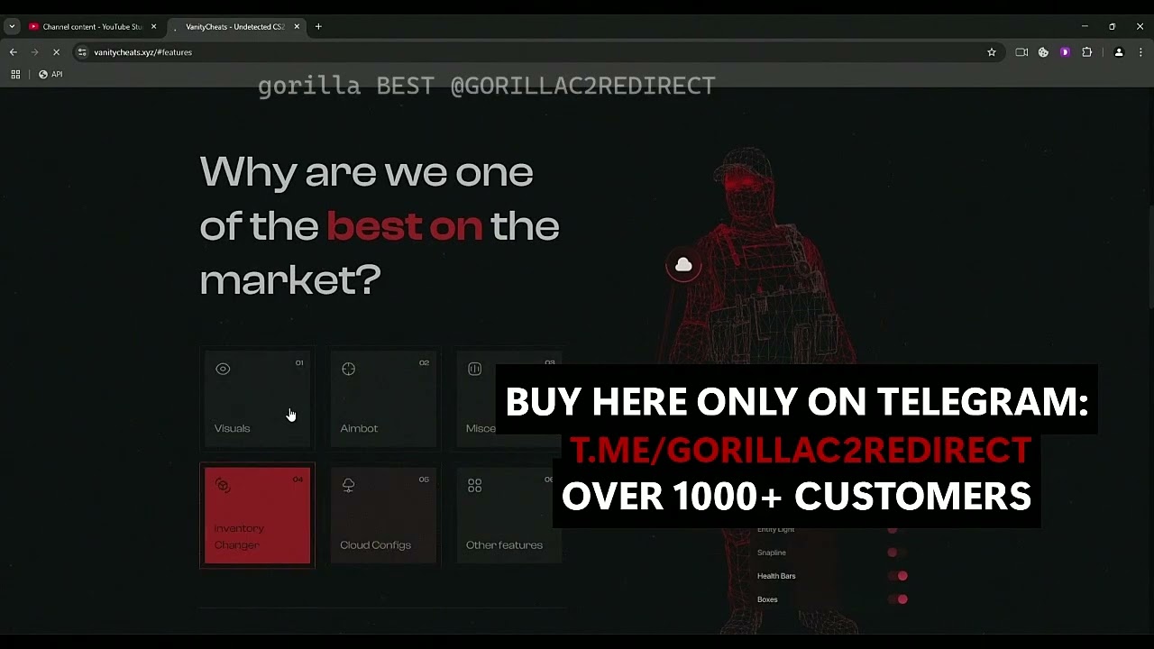
Task: Switch to the VanityCheats browser tab
Action: pyautogui.click(x=234, y=27)
